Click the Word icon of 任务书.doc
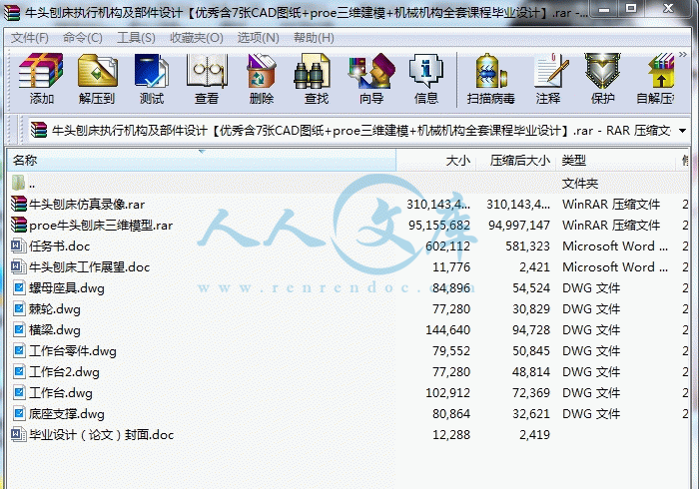This screenshot has width=699, height=489. click(18, 245)
